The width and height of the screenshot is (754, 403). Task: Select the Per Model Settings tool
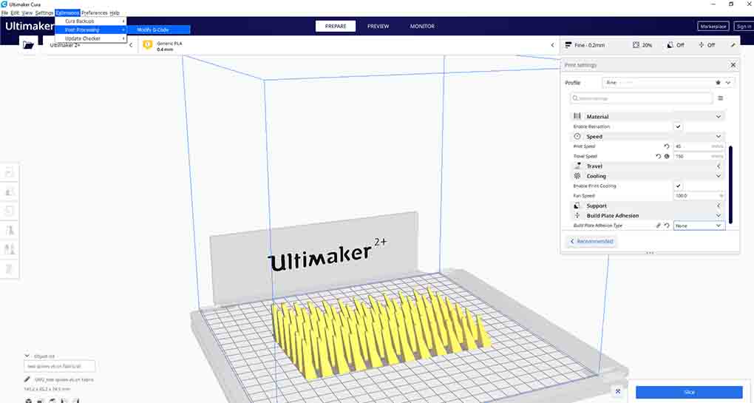[x=9, y=250]
